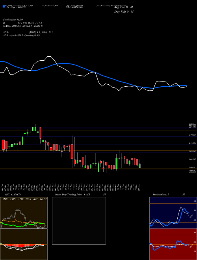Click the CL: 2024.65 closing price label
The height and width of the screenshot is (260, 197).
click(x=74, y=7)
